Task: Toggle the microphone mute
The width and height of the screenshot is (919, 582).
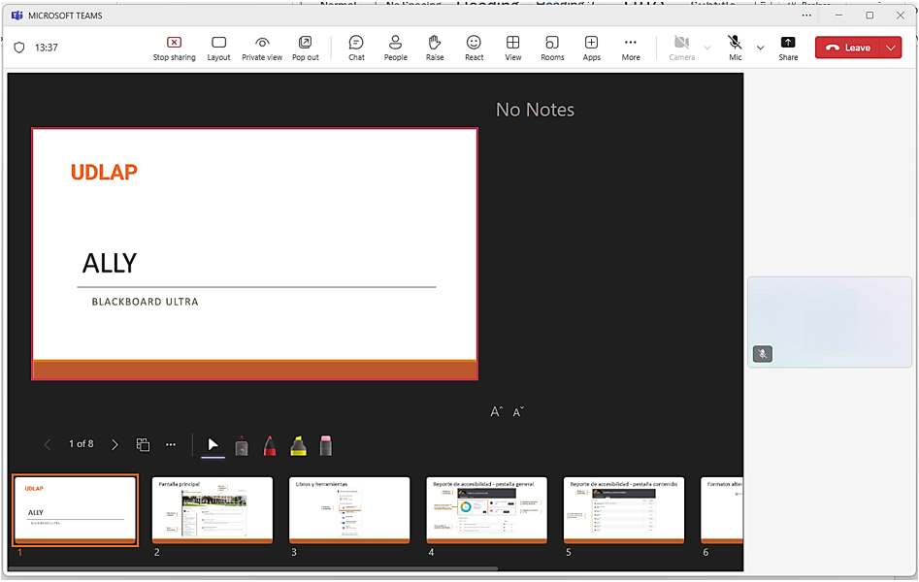Action: click(735, 48)
